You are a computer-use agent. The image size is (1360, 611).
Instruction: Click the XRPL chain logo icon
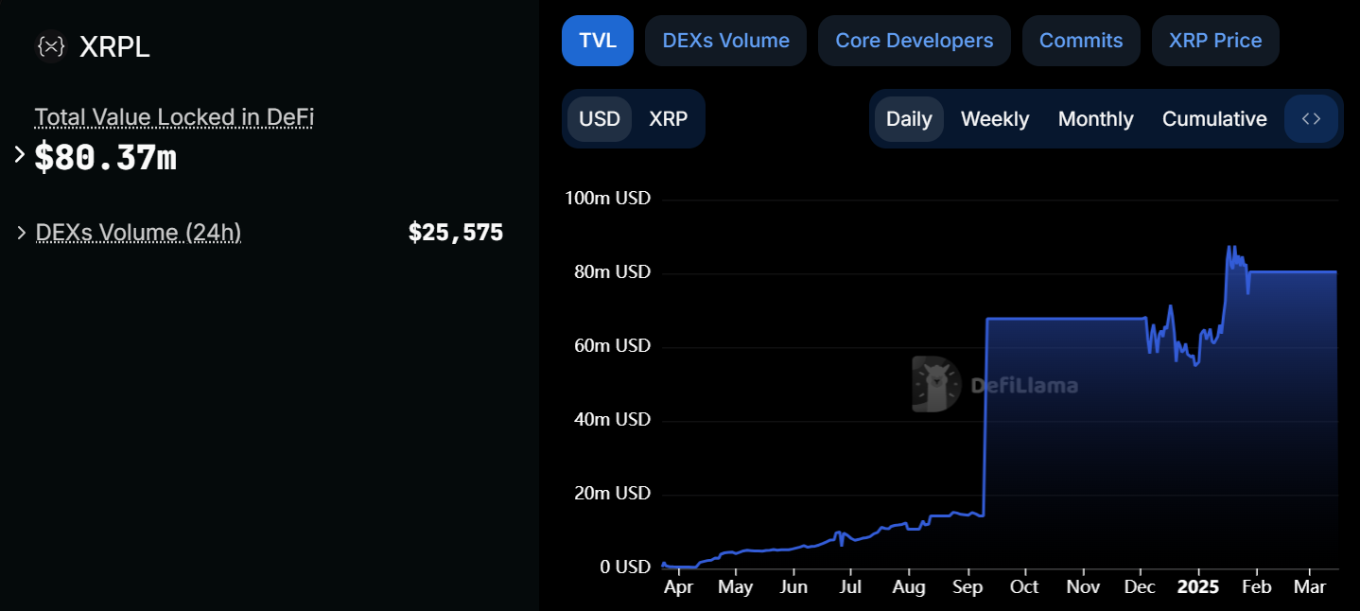click(51, 46)
